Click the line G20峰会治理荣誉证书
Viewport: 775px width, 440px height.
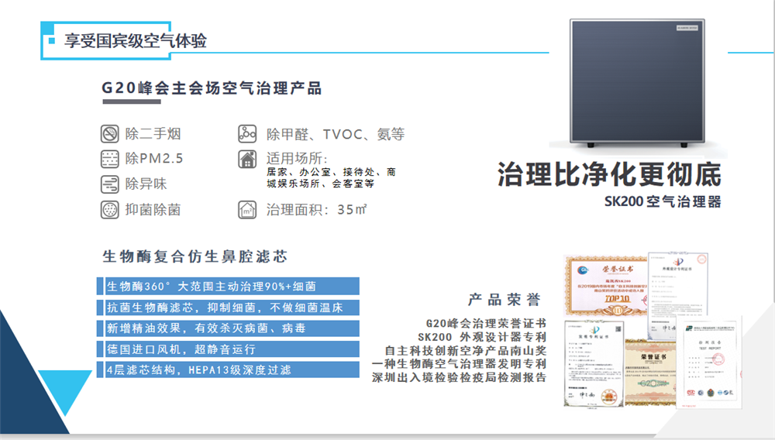486,324
